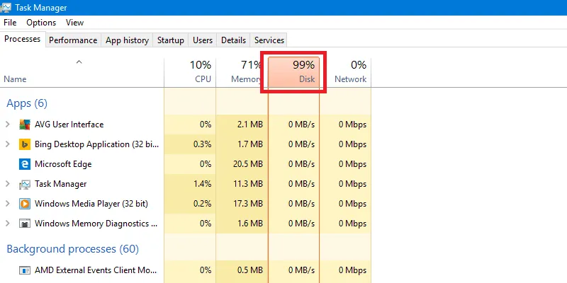Select the AMD External Events Client name
Screen dimensions: 567x283
[x=96, y=270]
